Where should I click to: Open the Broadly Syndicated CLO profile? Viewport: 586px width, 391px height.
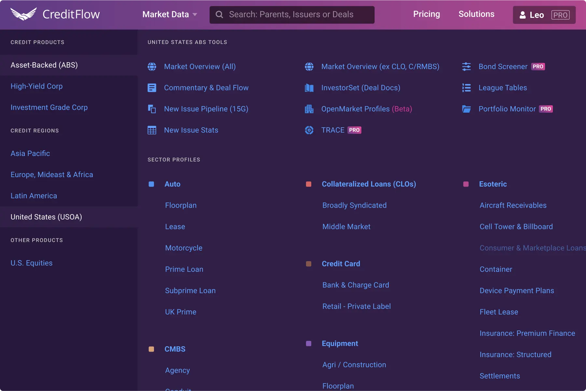point(354,205)
